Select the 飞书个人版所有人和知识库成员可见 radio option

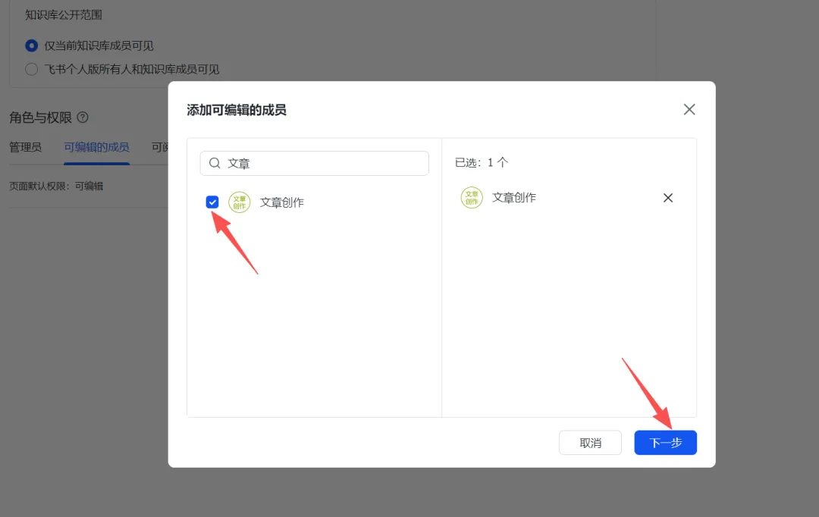(31, 69)
